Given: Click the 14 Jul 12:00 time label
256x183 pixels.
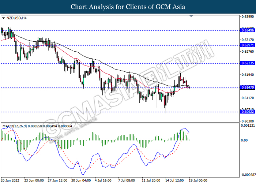Looking at the screenshot, I should (174, 180).
